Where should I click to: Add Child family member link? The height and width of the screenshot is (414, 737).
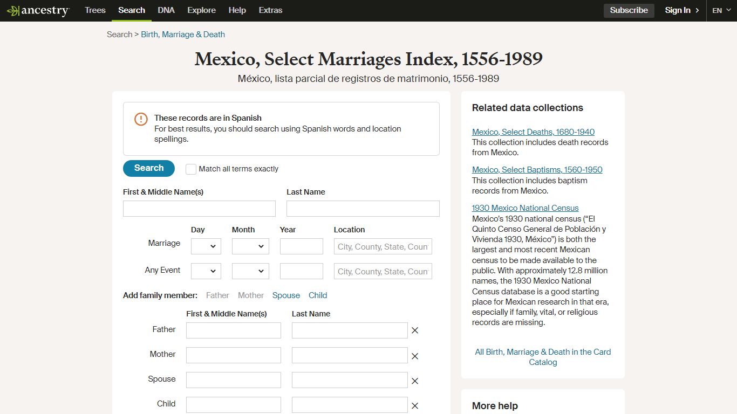coord(318,295)
